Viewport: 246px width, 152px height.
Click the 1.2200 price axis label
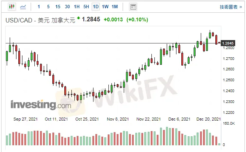[228, 113]
